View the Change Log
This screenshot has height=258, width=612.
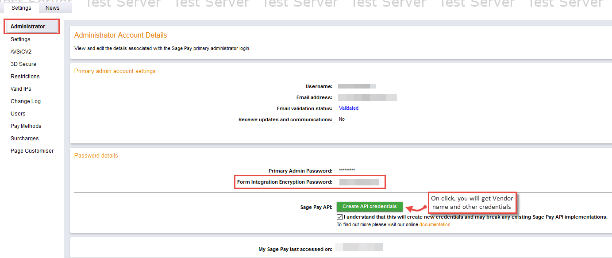click(26, 101)
